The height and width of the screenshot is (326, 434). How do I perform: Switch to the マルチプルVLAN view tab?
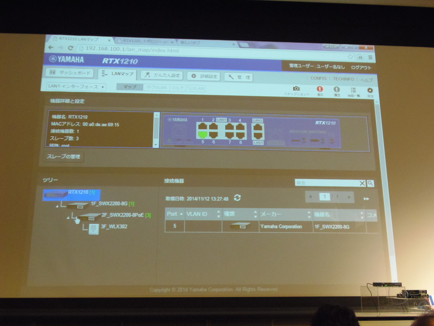(188, 89)
